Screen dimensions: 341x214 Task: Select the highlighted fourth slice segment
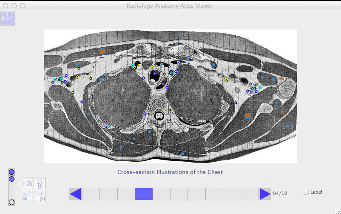(144, 194)
